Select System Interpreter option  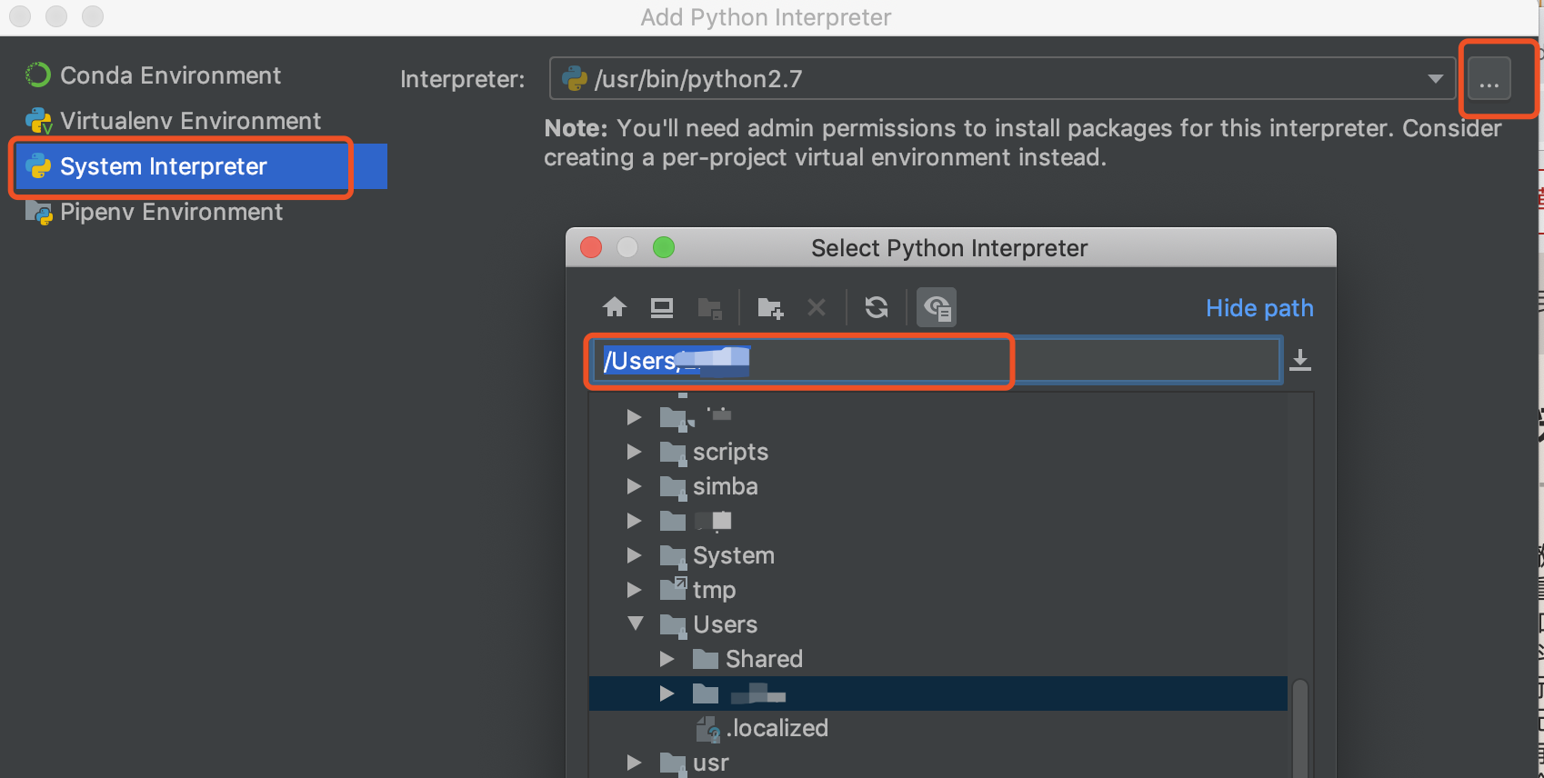coord(202,166)
